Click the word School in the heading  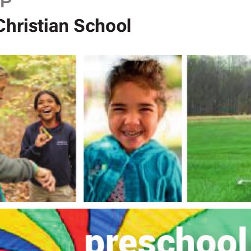coord(102,26)
